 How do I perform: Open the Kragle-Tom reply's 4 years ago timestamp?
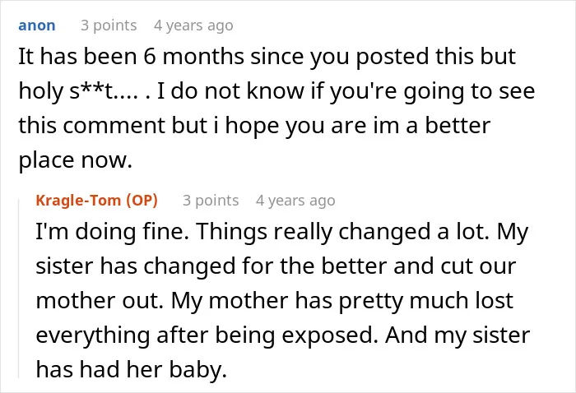(x=295, y=201)
